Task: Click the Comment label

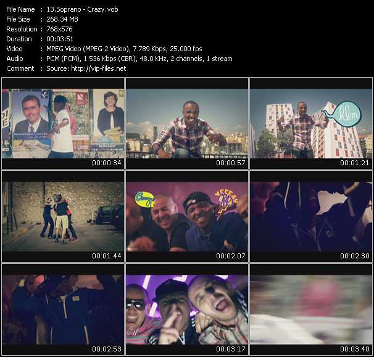Action: pyautogui.click(x=20, y=68)
